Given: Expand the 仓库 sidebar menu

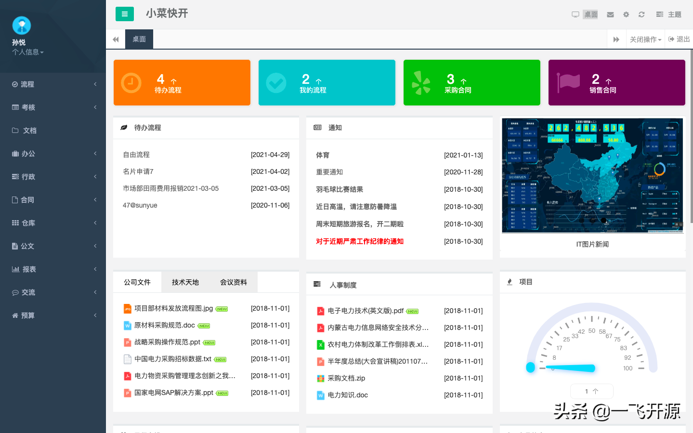Looking at the screenshot, I should coord(53,223).
